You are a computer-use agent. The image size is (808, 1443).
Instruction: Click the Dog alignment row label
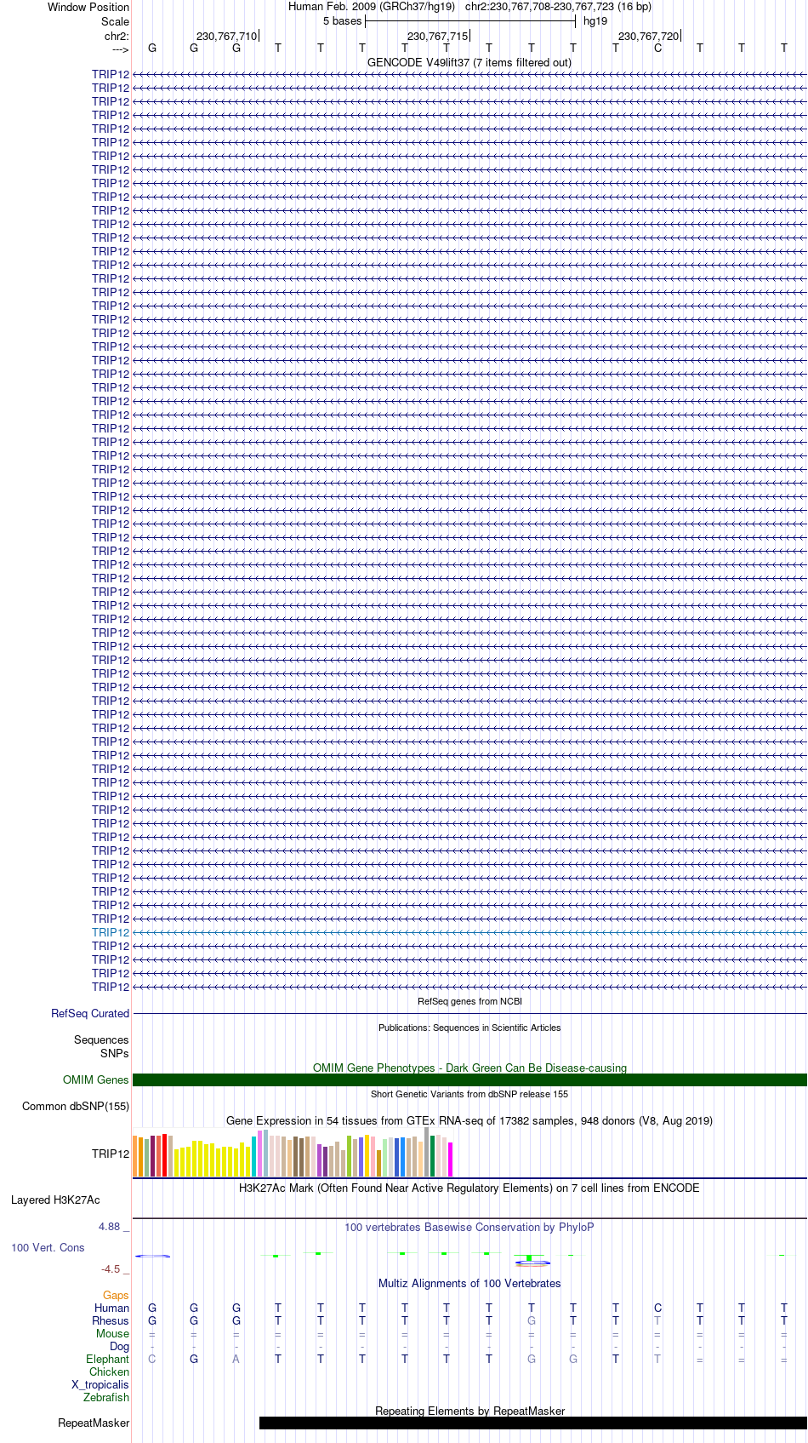[119, 1347]
